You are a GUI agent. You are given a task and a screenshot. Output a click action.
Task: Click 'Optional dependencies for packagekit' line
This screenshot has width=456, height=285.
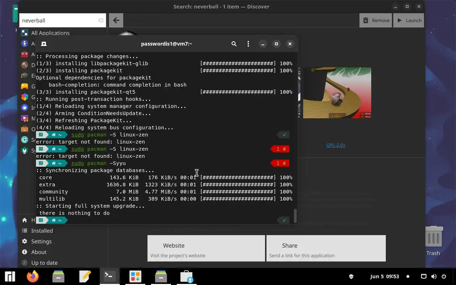click(94, 78)
